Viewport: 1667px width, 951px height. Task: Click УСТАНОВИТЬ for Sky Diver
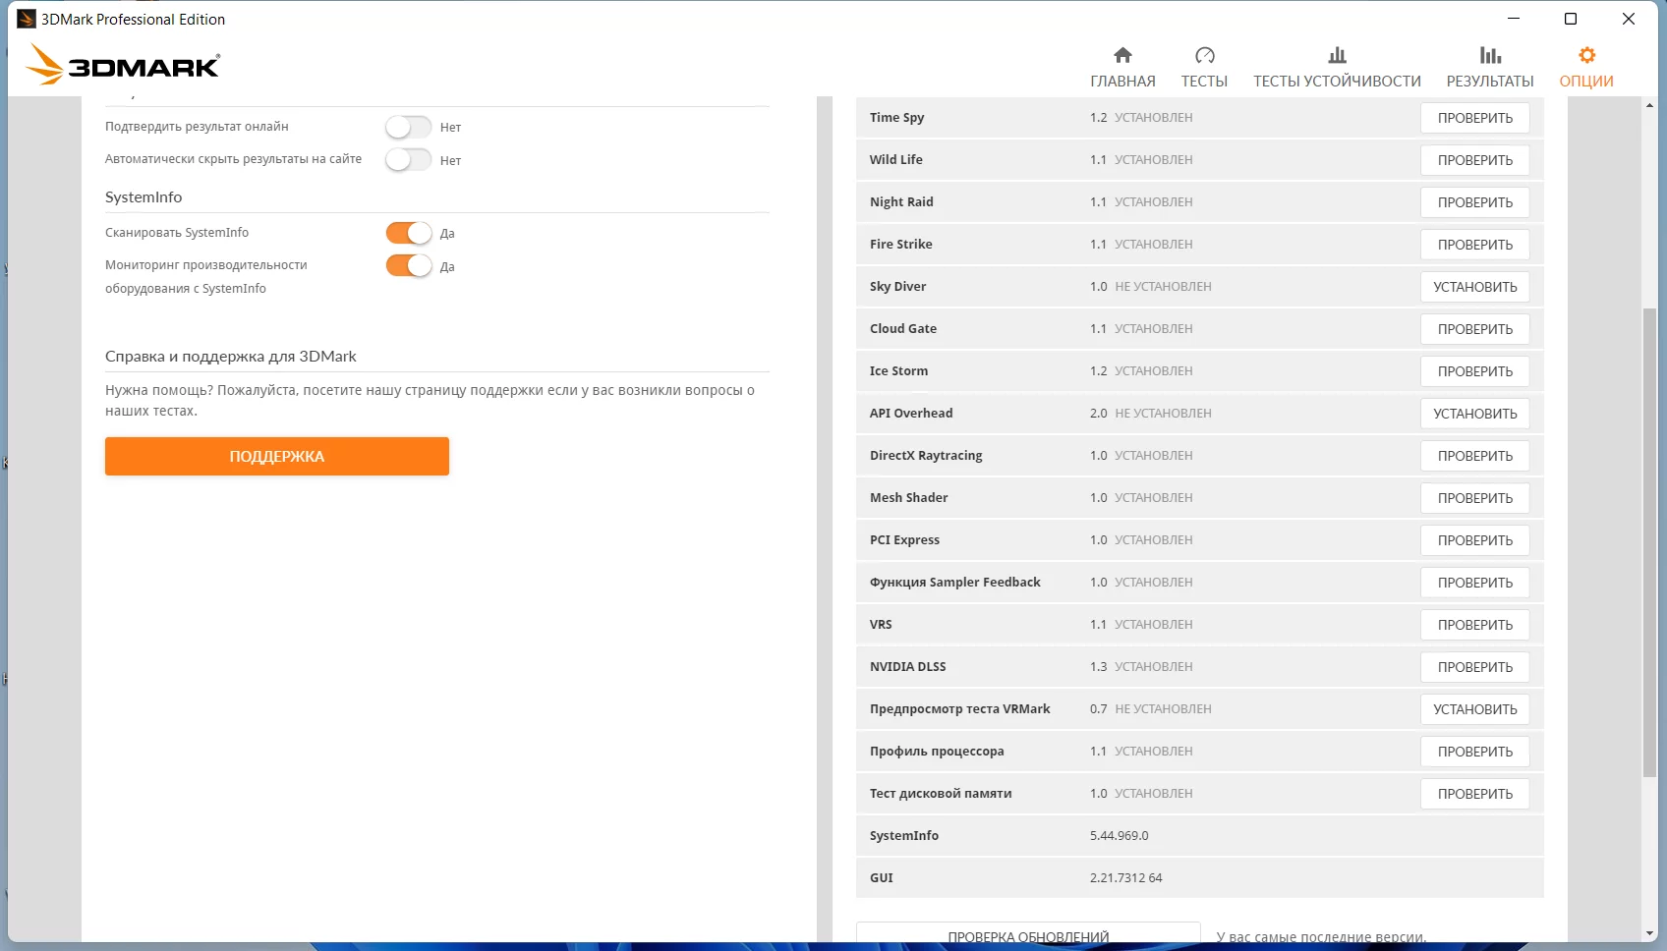[1475, 287]
